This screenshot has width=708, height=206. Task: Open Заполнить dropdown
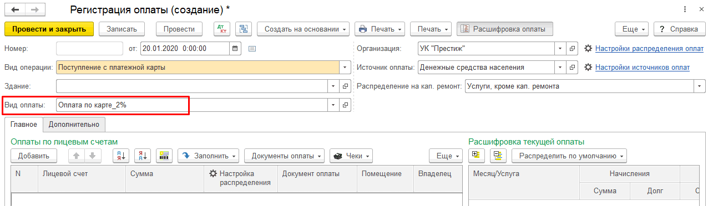[x=209, y=156]
